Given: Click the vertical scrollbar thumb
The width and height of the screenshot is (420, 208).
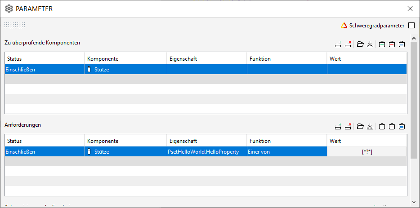Looking at the screenshot, I should (414, 100).
